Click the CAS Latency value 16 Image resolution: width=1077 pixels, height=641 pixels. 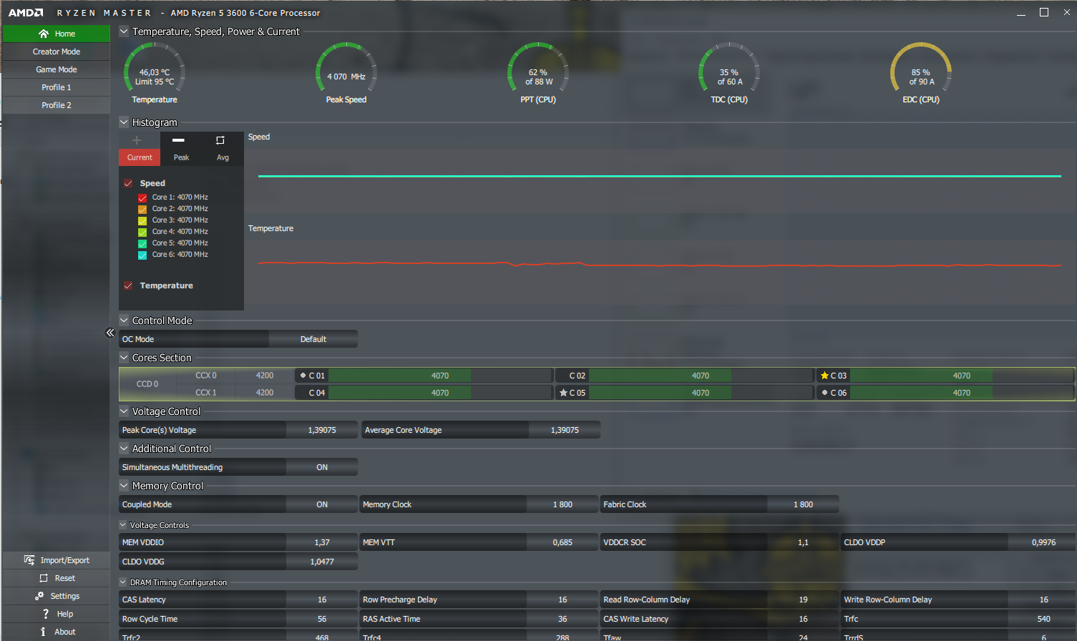point(322,600)
